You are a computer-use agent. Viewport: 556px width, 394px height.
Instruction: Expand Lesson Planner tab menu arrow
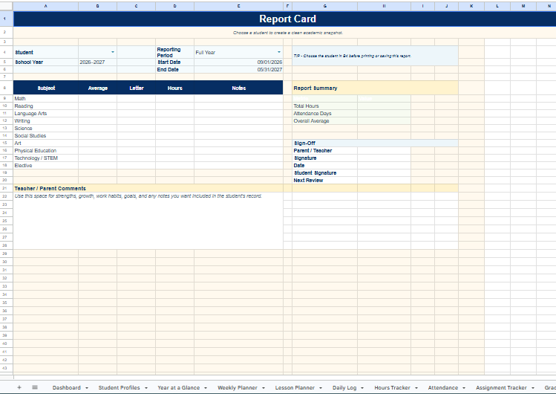[321, 388]
